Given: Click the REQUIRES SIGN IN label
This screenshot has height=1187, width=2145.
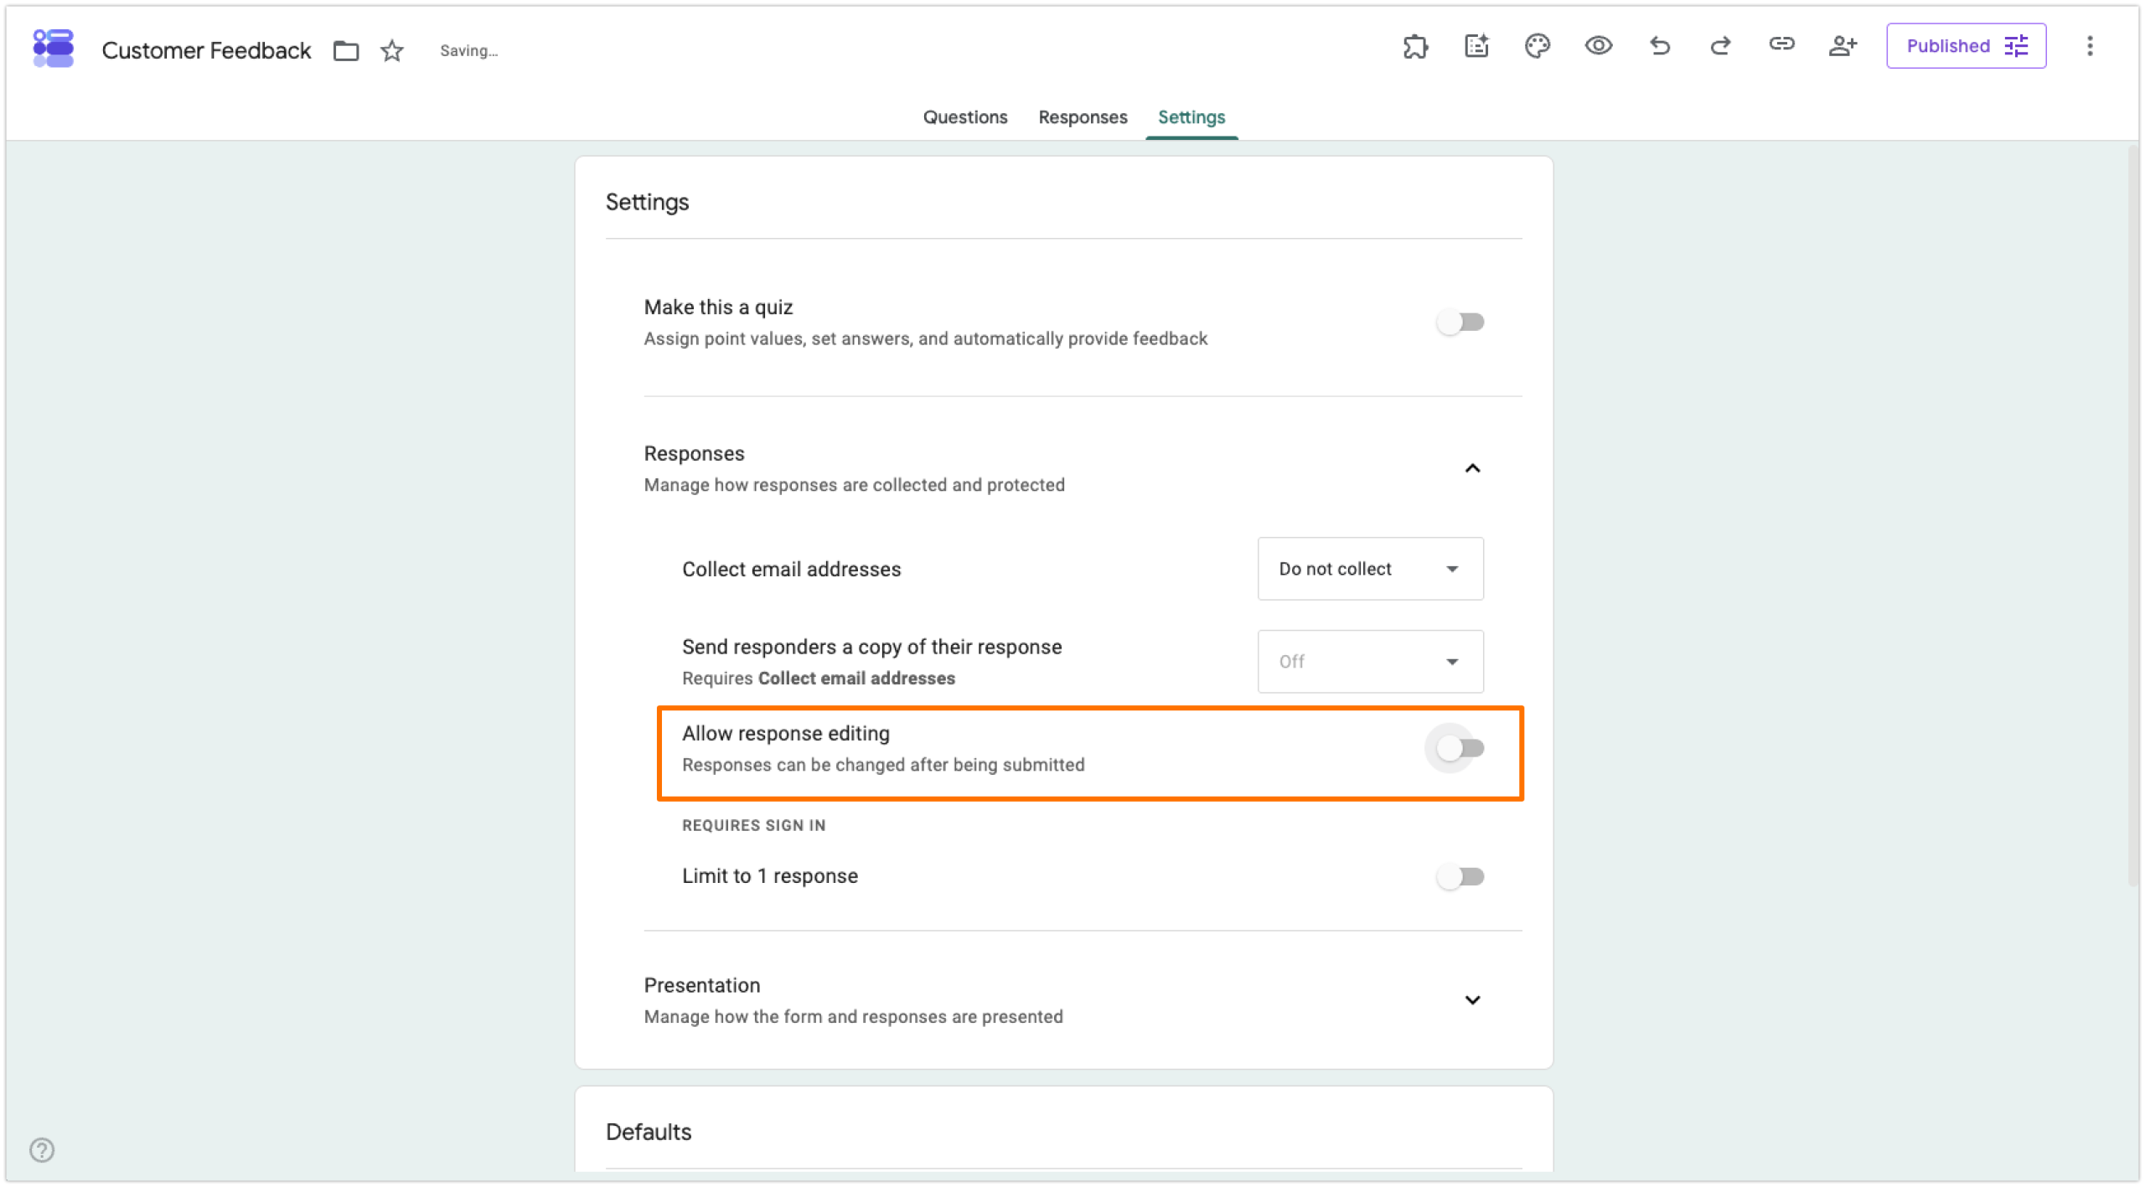Looking at the screenshot, I should 753,825.
